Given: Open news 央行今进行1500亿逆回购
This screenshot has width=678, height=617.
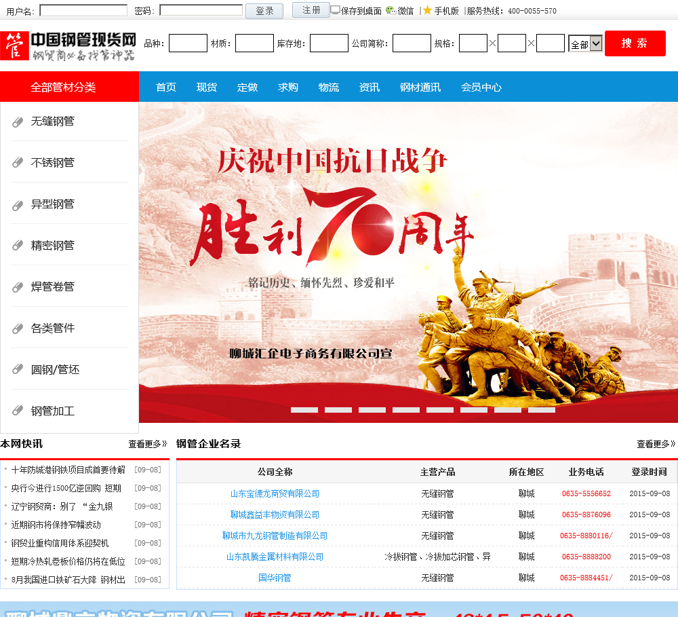Looking at the screenshot, I should (66, 488).
